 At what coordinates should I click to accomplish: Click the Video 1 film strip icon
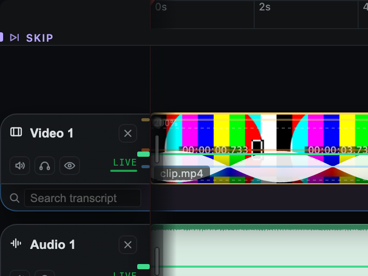click(x=16, y=132)
